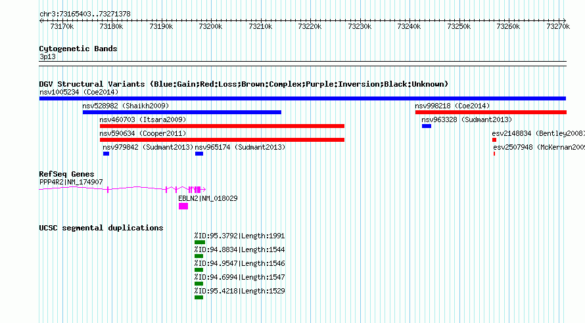This screenshot has width=585, height=323.
Task: Select the nsv528982 (Shaikh2009) blue bar
Action: (181, 112)
